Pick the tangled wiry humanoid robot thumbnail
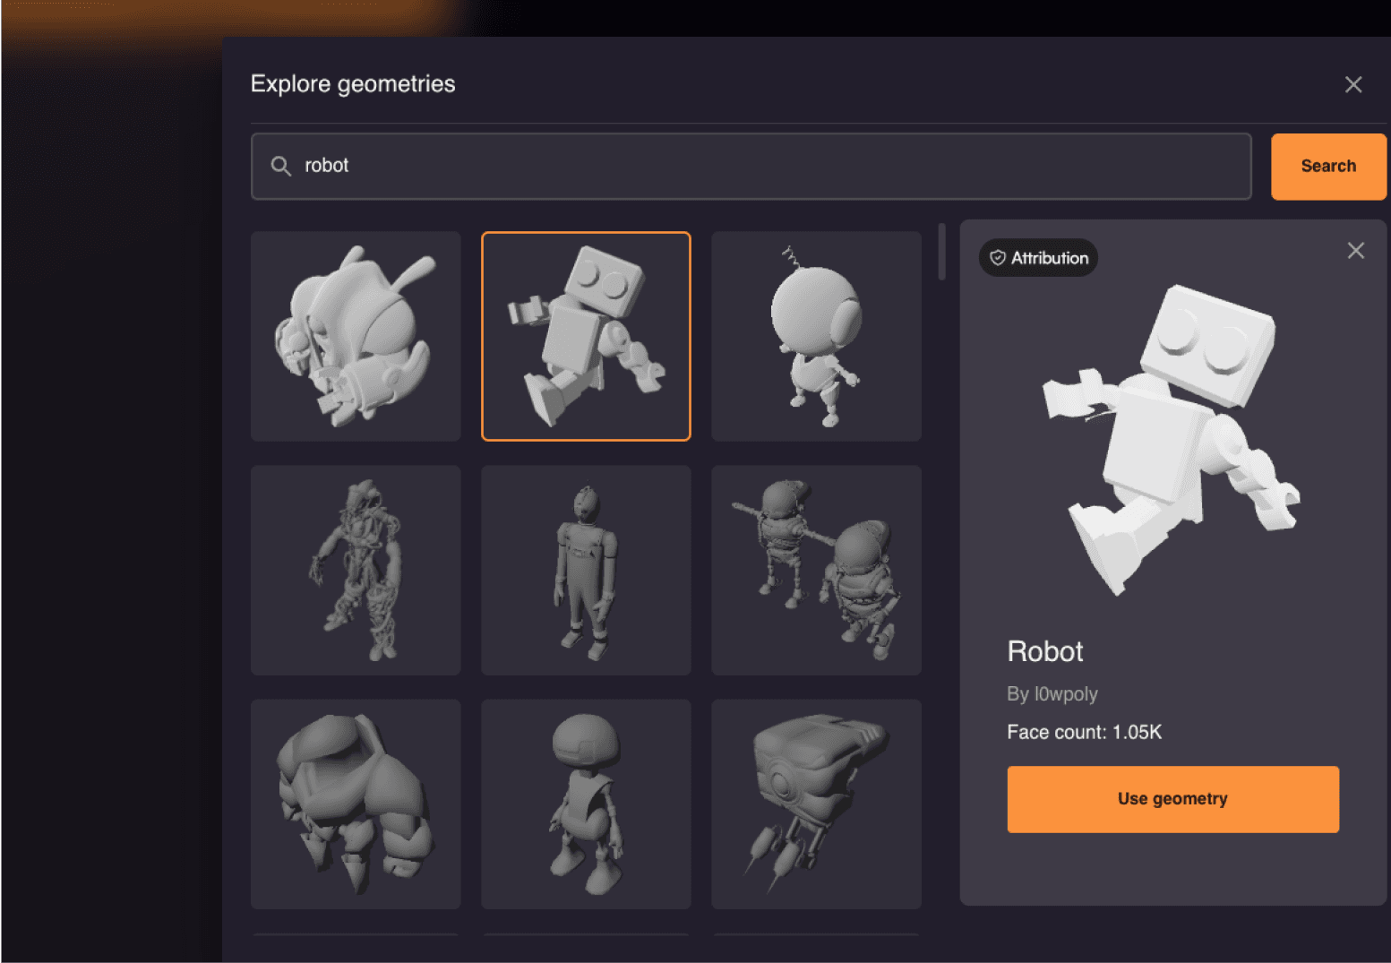The height and width of the screenshot is (963, 1391). [x=356, y=570]
